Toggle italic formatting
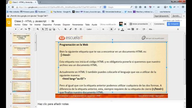This screenshot has width=192, height=108. [x=115, y=29]
